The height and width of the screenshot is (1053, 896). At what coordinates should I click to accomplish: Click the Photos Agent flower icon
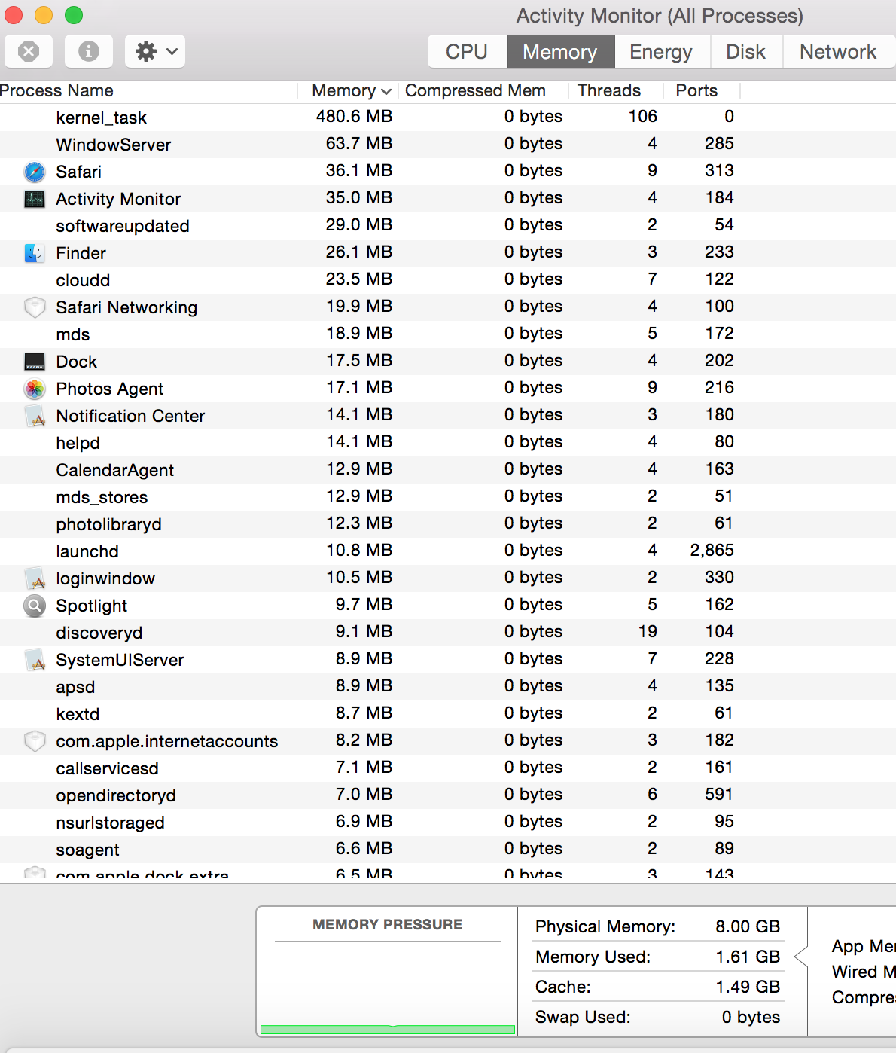tap(35, 389)
